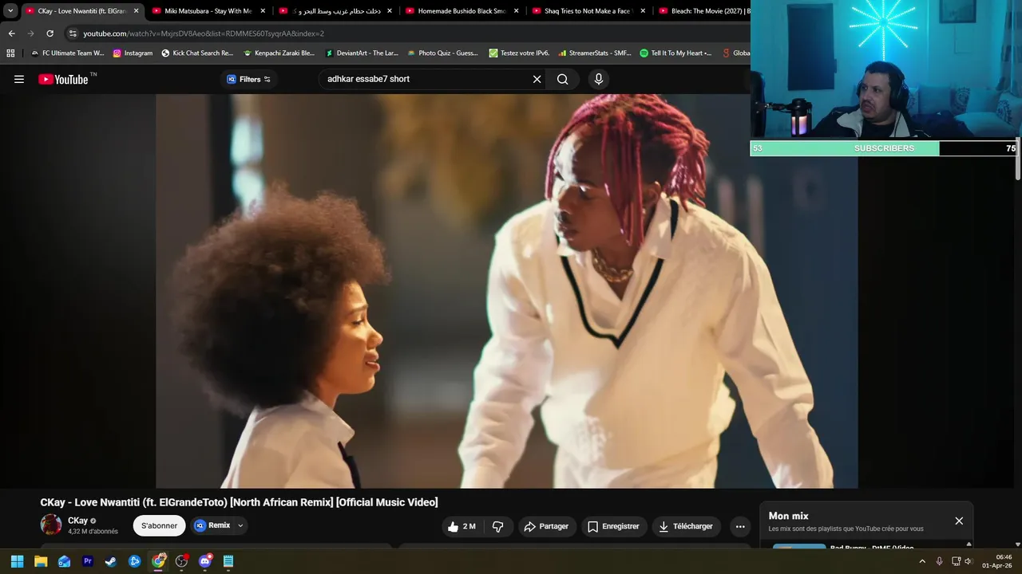
Task: Open Discord from the taskbar
Action: [205, 561]
